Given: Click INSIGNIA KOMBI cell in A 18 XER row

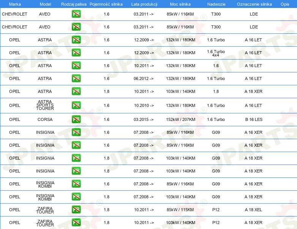Looking at the screenshot, I should (x=45, y=197).
